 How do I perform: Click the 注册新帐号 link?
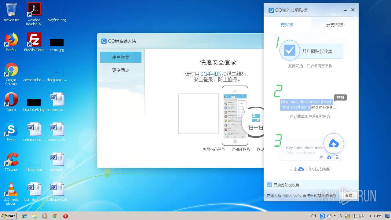click(241, 149)
